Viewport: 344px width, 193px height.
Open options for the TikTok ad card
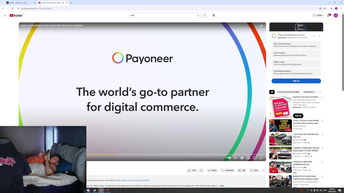[x=322, y=97]
